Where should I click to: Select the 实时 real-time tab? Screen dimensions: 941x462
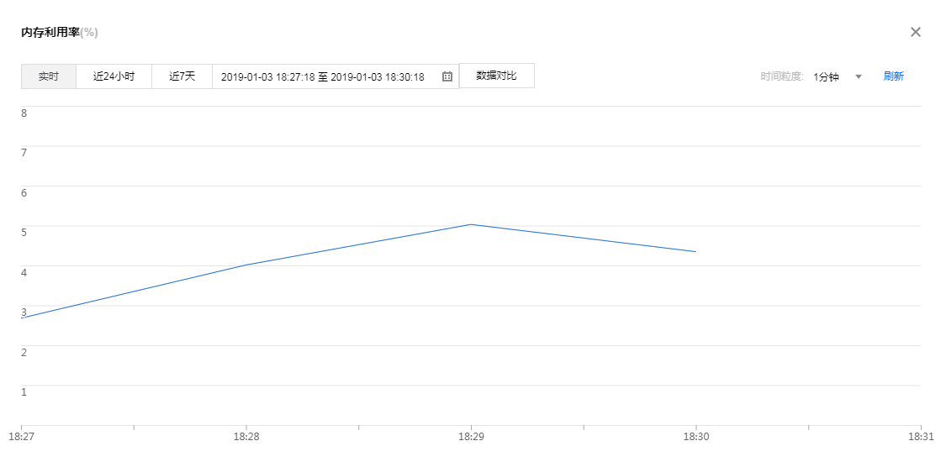tap(49, 76)
